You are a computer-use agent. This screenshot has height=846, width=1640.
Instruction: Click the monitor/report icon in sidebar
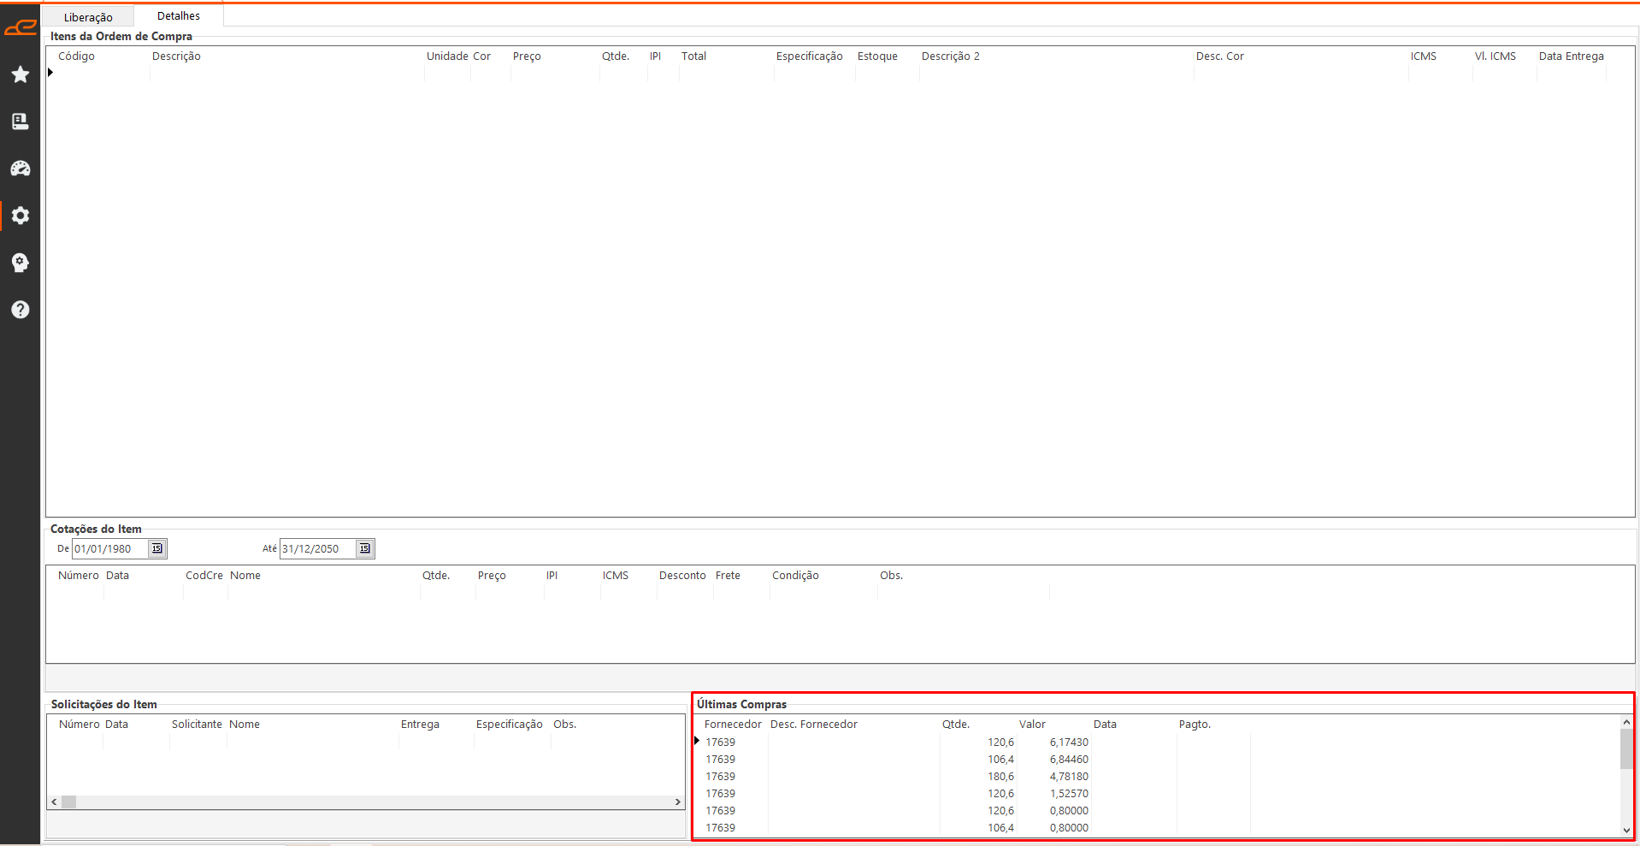(x=21, y=121)
